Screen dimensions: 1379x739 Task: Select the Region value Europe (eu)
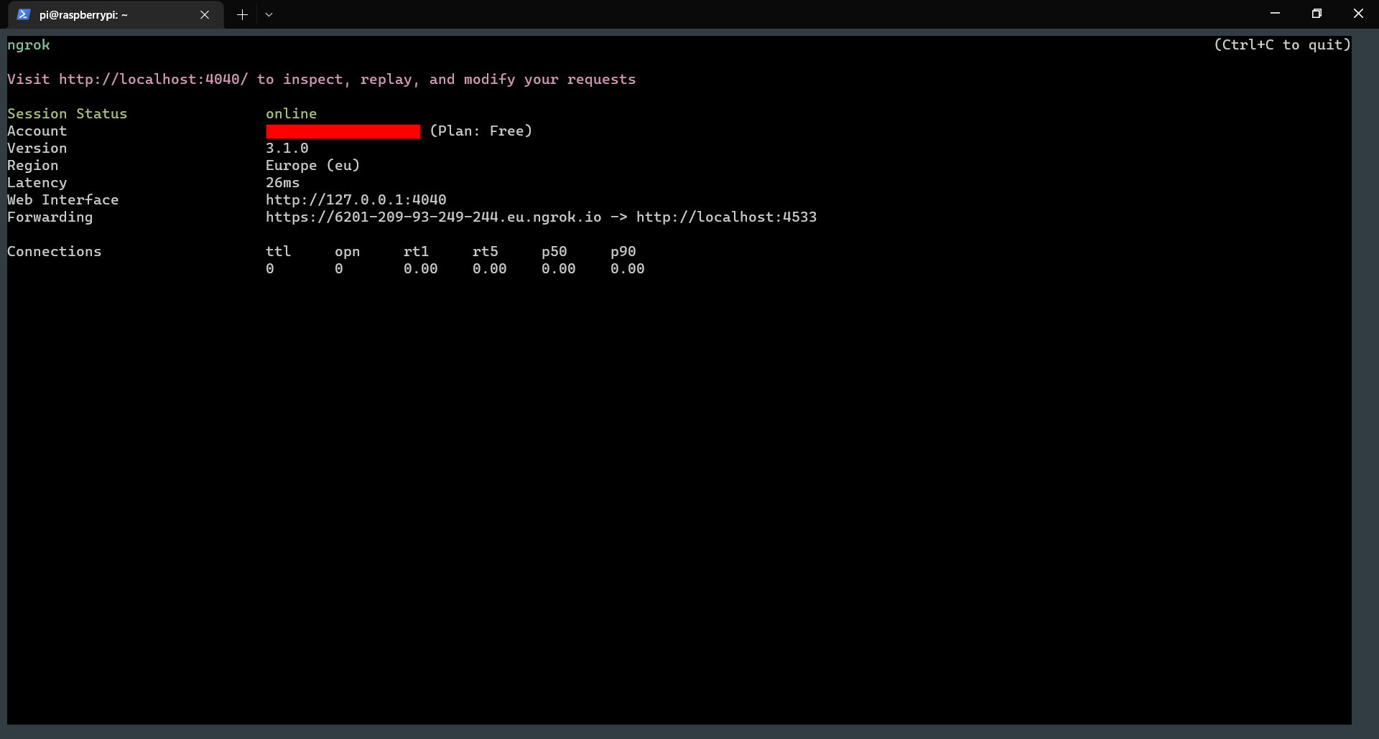(x=312, y=165)
